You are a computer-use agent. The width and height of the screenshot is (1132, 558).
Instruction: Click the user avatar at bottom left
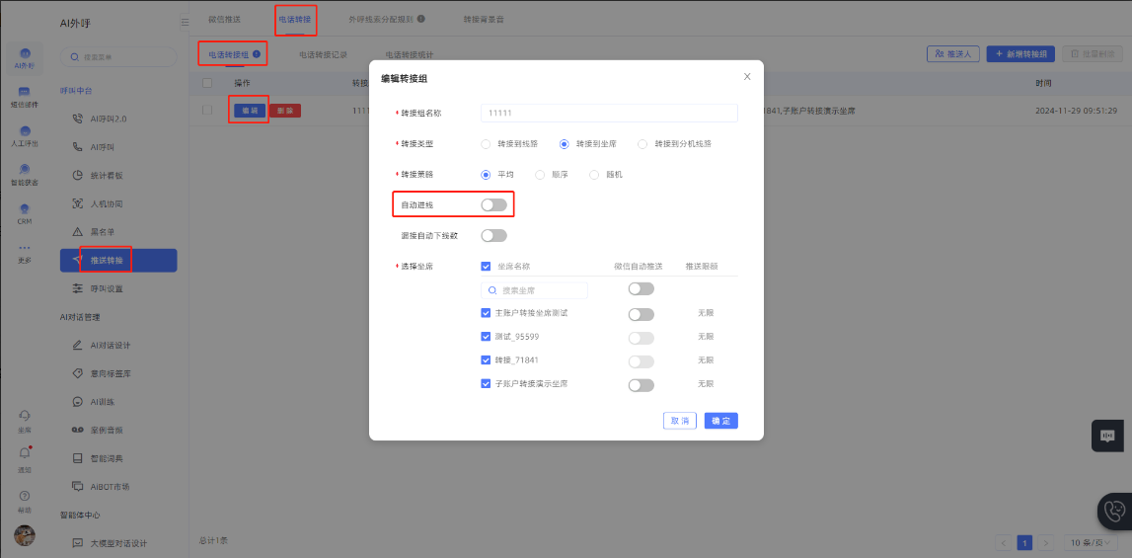click(25, 534)
